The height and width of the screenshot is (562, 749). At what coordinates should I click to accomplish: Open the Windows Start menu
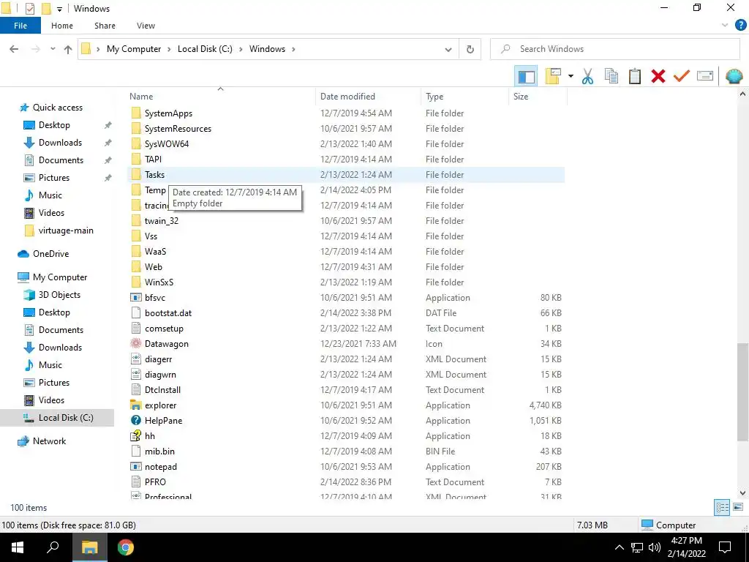click(x=18, y=547)
